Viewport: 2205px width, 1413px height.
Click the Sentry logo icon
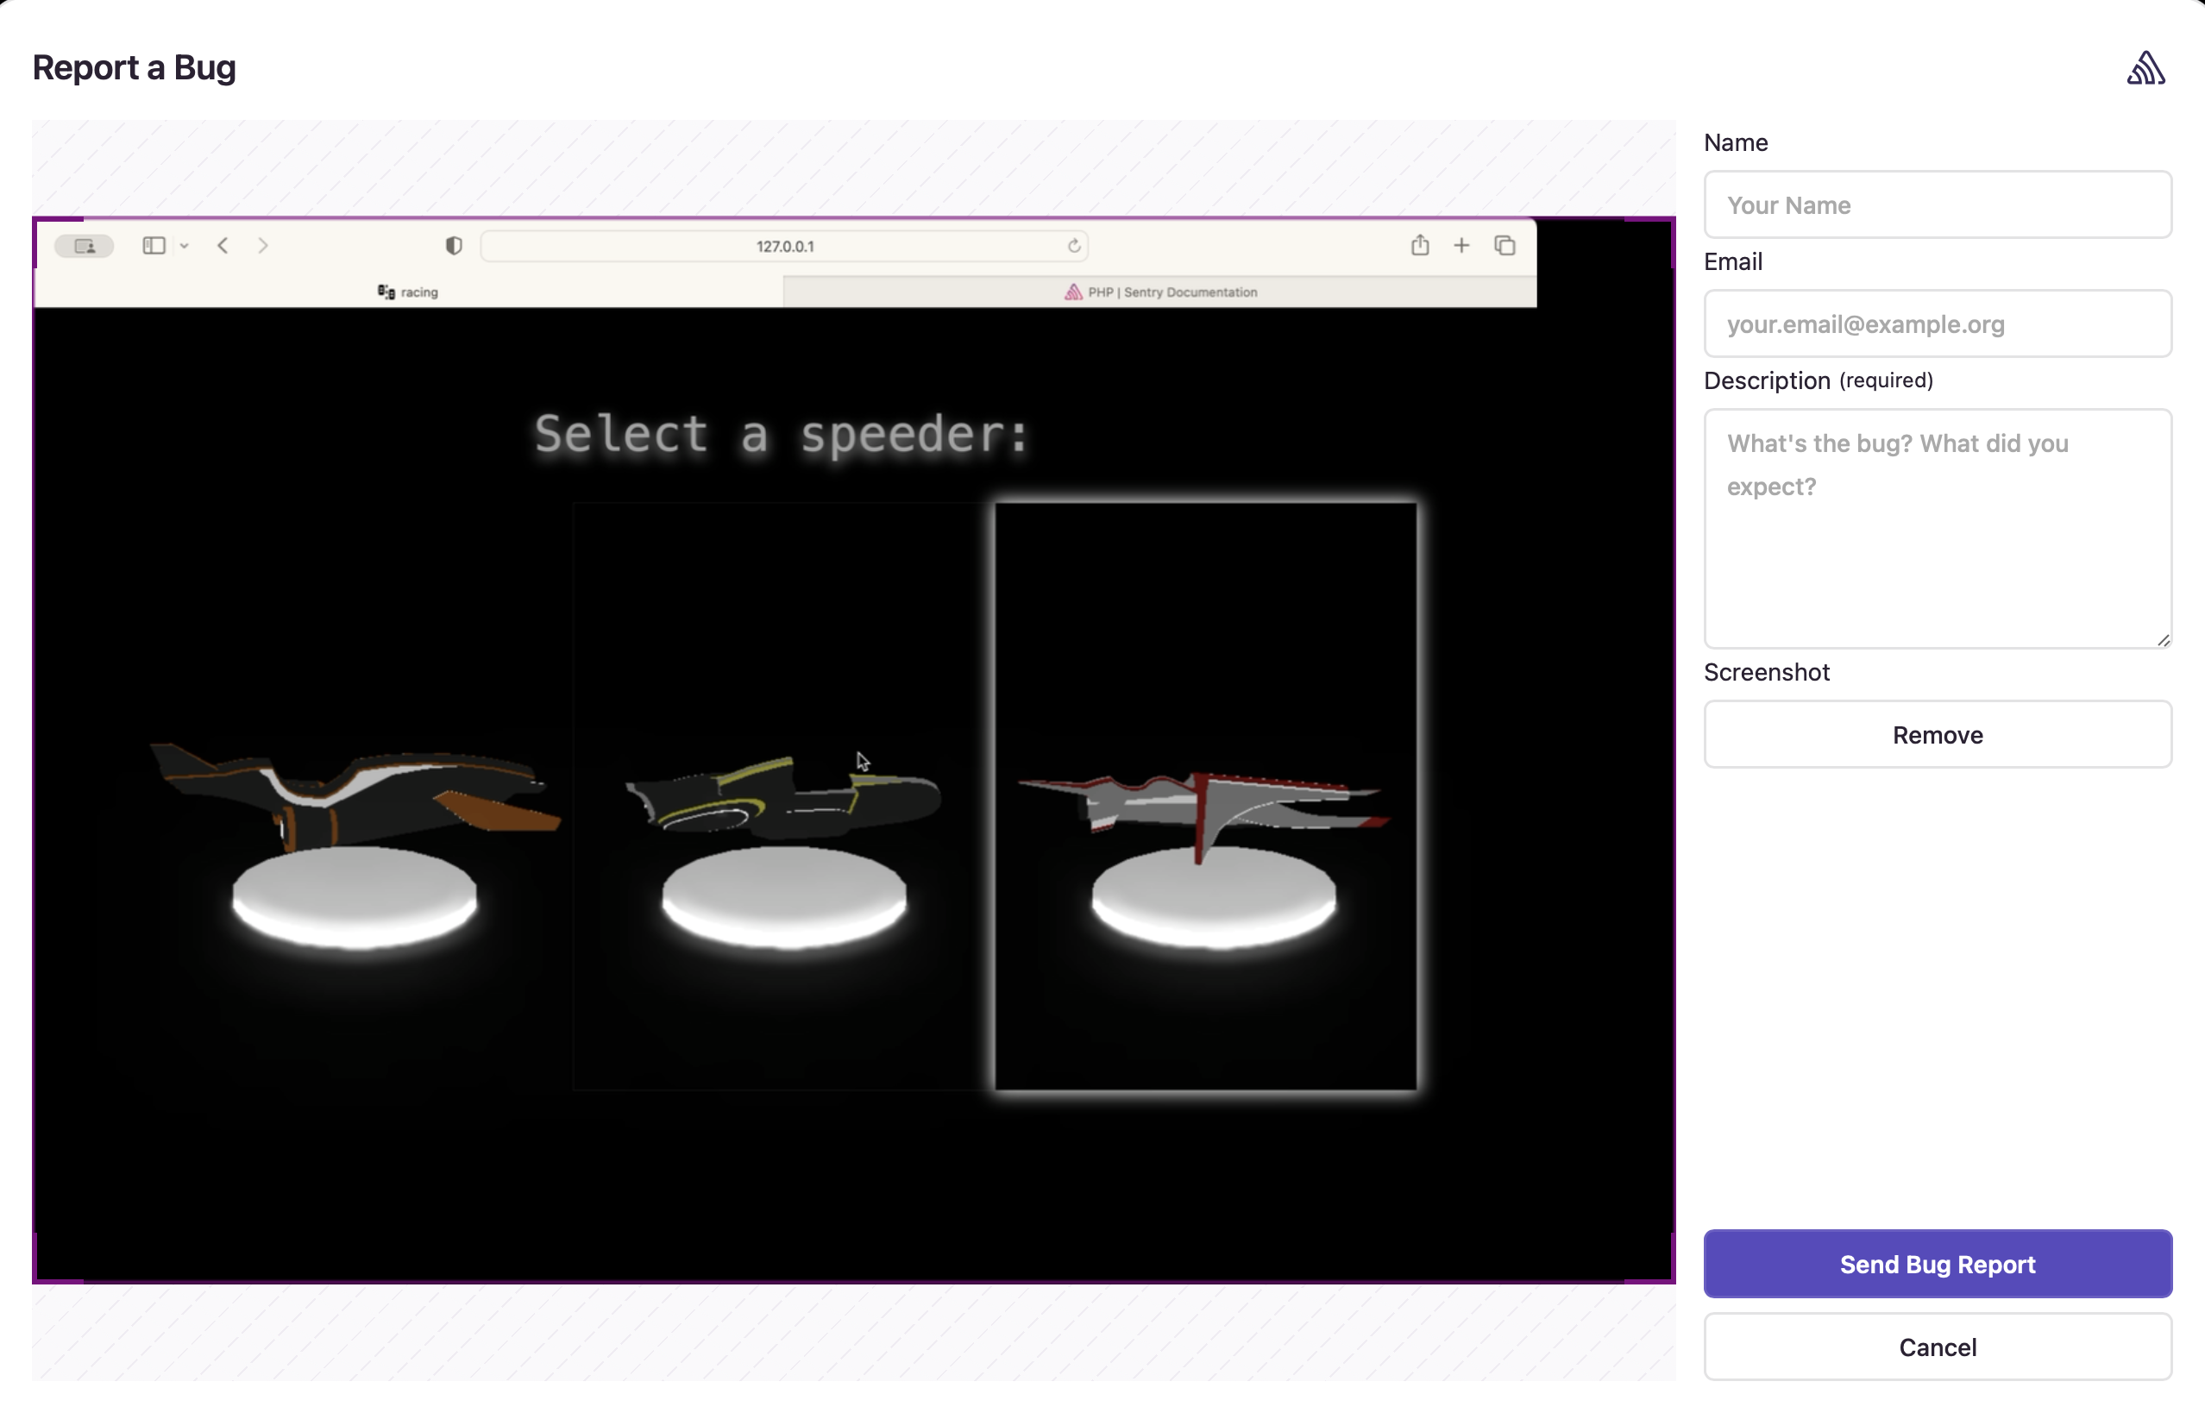click(2145, 68)
